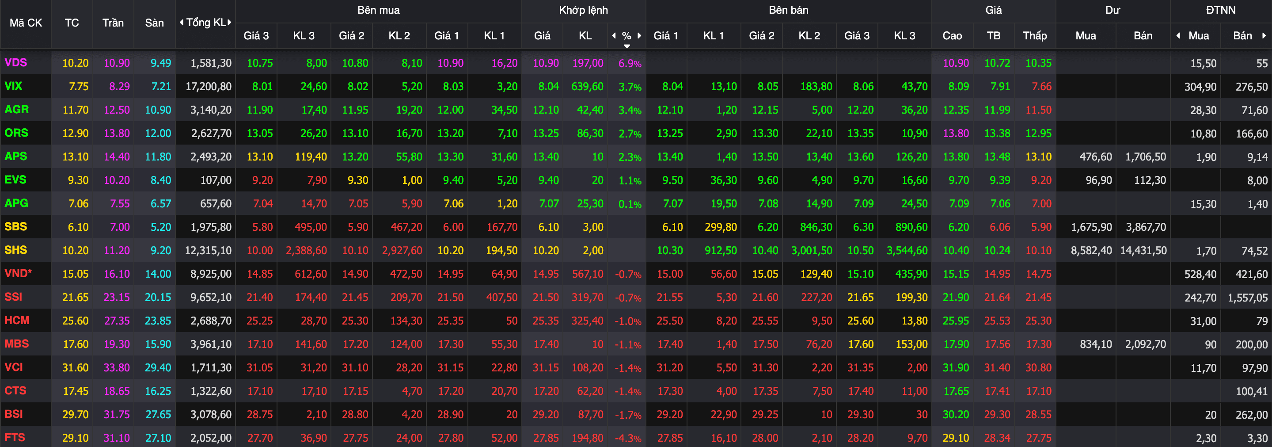Click SHS total volume 12,315,10
This screenshot has width=1272, height=447.
tap(209, 250)
